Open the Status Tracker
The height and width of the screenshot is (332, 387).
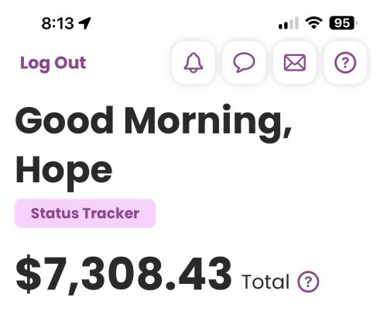85,213
